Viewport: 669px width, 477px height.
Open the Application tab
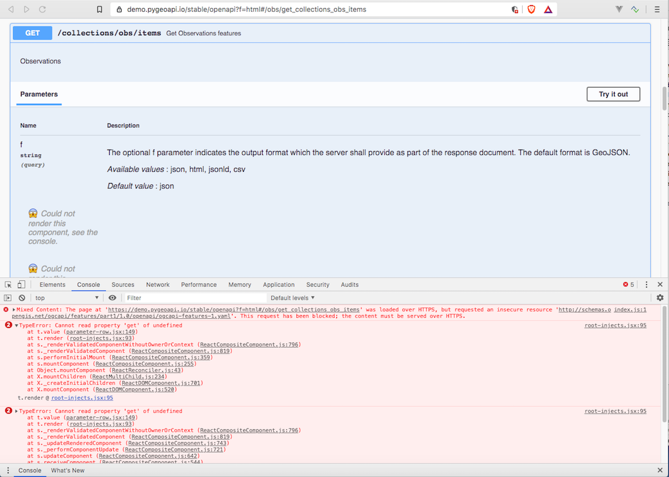click(278, 285)
